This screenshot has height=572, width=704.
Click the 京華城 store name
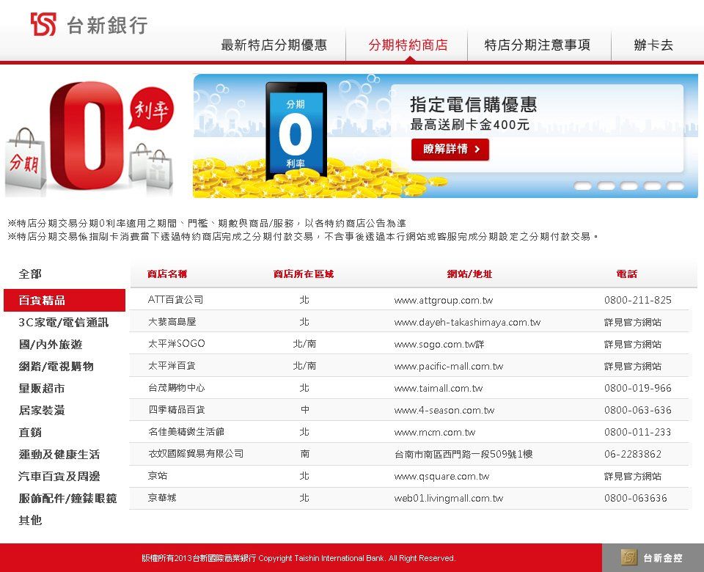[162, 497]
